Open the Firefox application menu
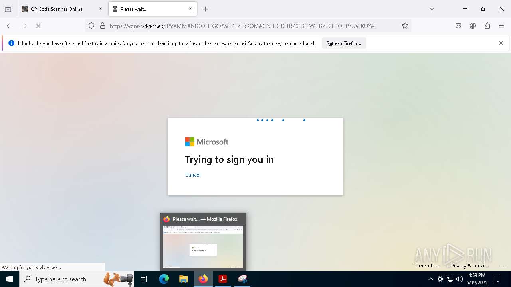Image resolution: width=511 pixels, height=287 pixels. (x=501, y=26)
